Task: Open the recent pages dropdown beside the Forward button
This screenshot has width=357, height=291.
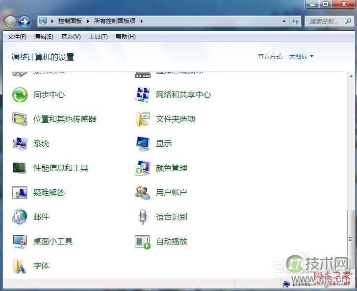Action: coord(34,22)
